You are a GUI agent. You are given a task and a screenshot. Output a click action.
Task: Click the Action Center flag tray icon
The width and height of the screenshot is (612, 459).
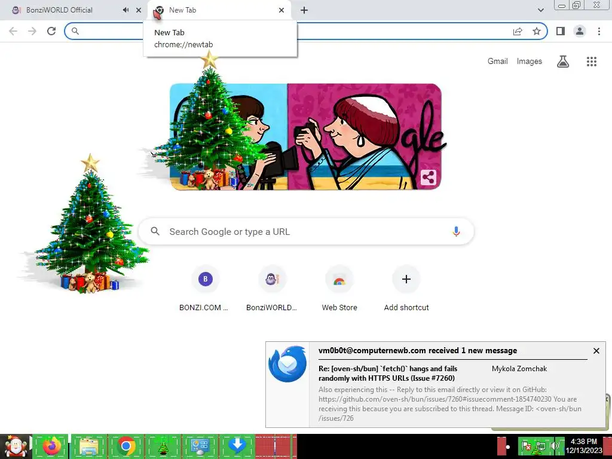tap(527, 446)
